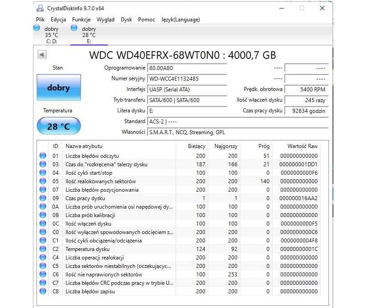Click raw value 000000001DD1

coord(299,164)
